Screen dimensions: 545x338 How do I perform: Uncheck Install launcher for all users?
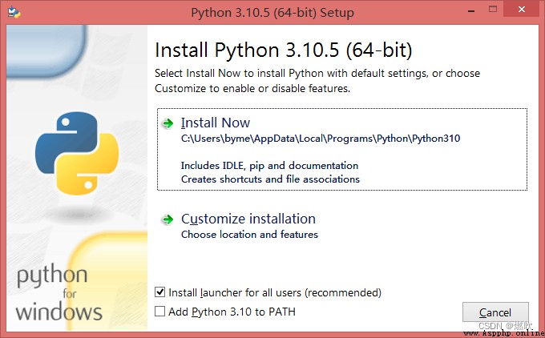pos(159,292)
